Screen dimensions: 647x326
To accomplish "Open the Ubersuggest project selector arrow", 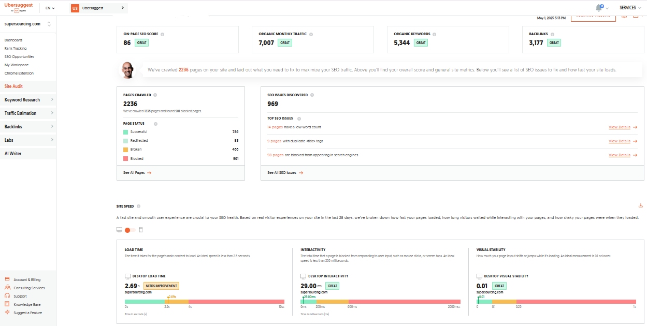I will 122,8.
